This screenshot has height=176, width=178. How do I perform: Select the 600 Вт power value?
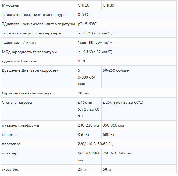[x=109, y=135]
